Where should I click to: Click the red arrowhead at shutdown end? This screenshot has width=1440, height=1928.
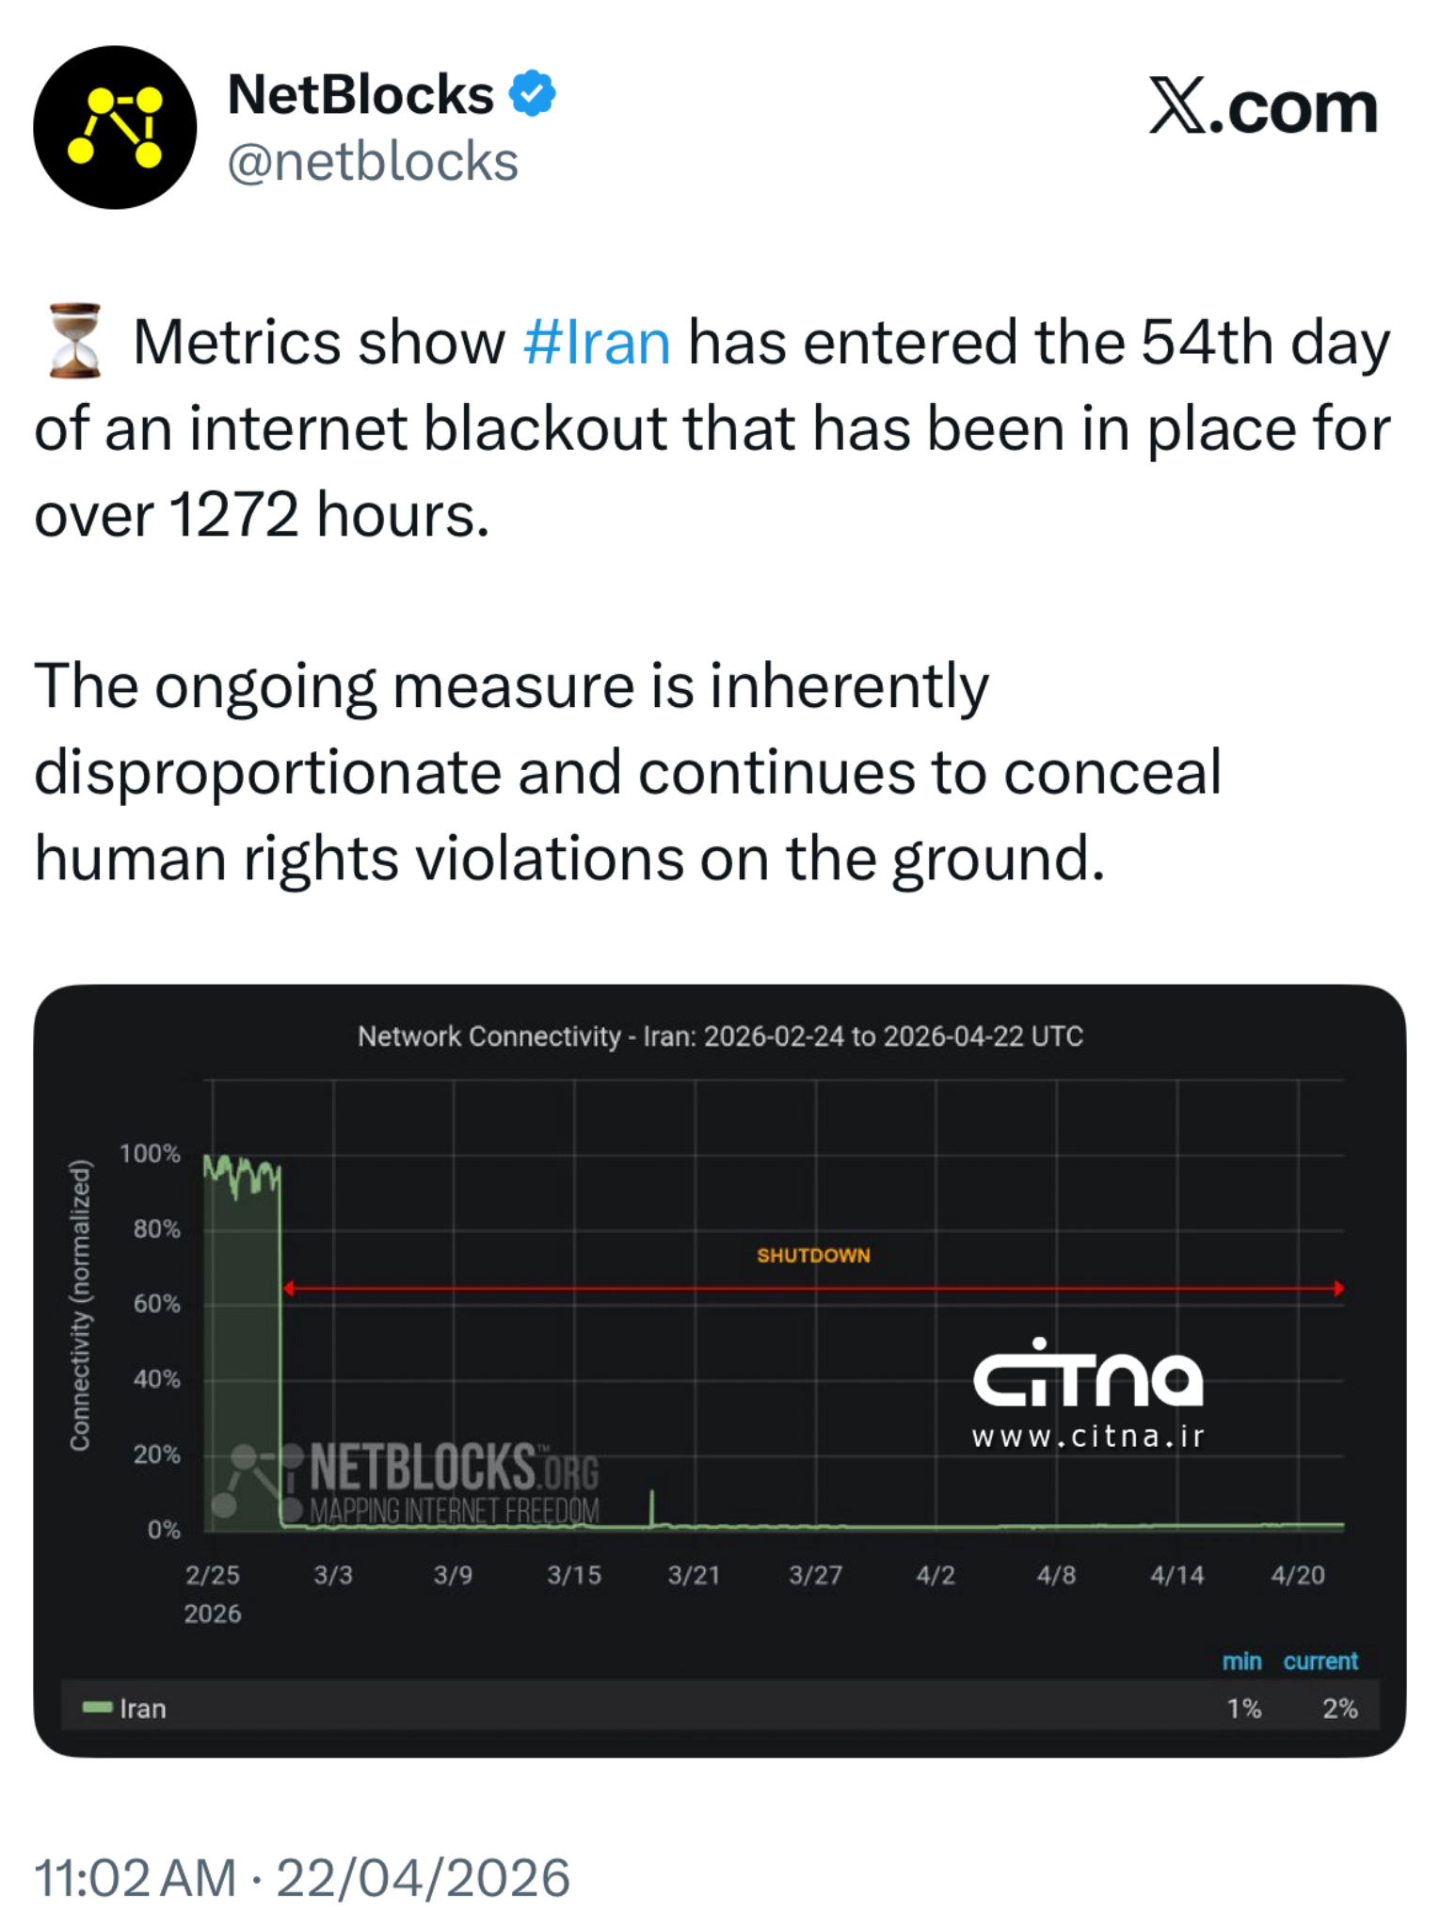[x=1338, y=1288]
